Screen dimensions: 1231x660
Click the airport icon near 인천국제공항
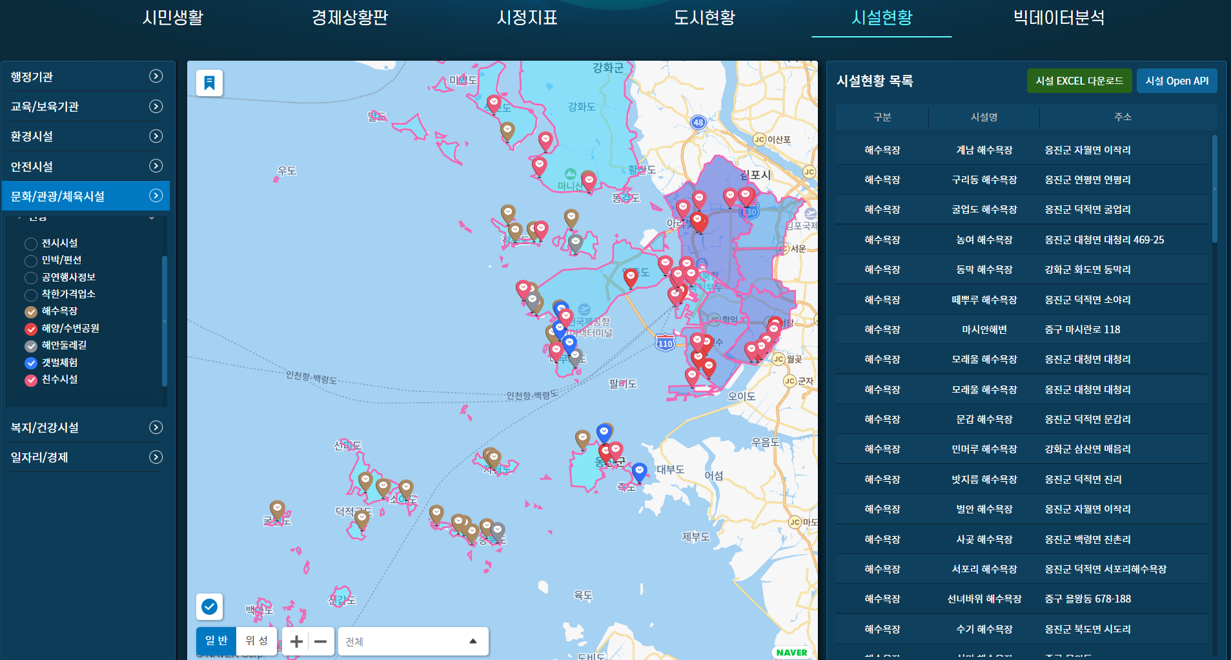pos(584,310)
